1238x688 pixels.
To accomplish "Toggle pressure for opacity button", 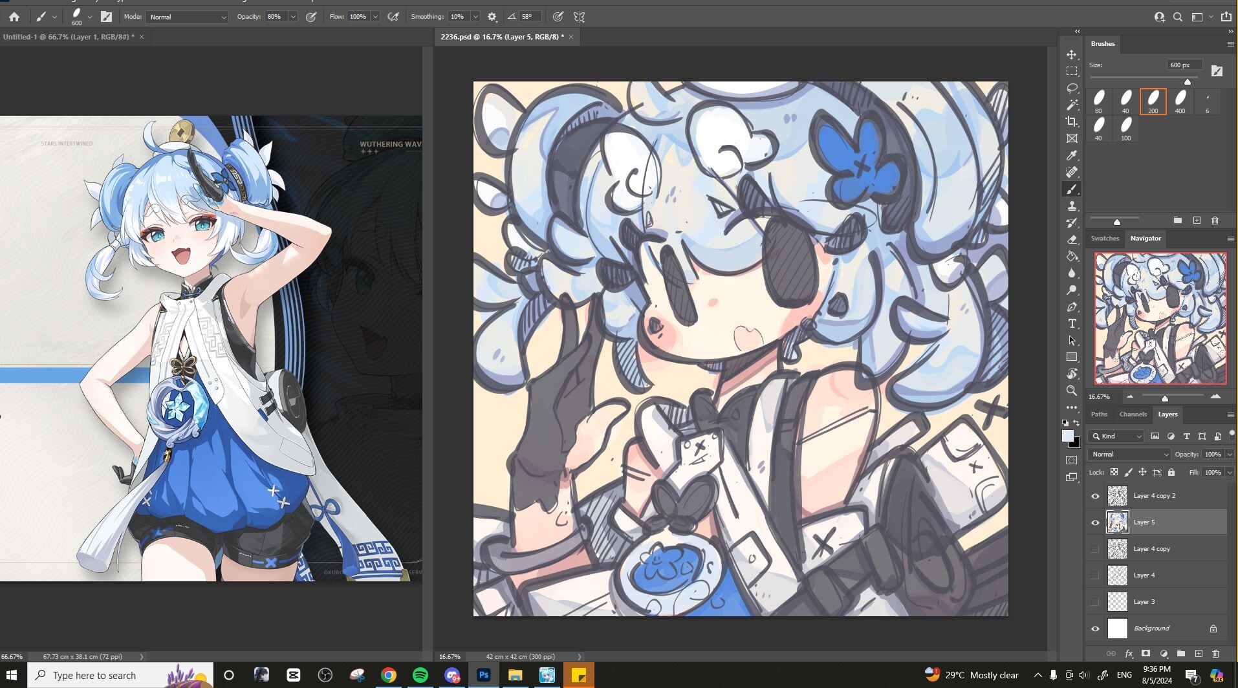I will point(311,17).
